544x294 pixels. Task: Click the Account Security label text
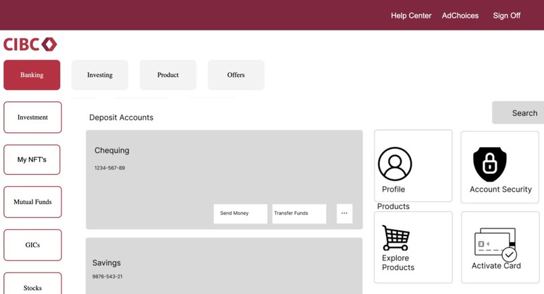click(x=501, y=189)
